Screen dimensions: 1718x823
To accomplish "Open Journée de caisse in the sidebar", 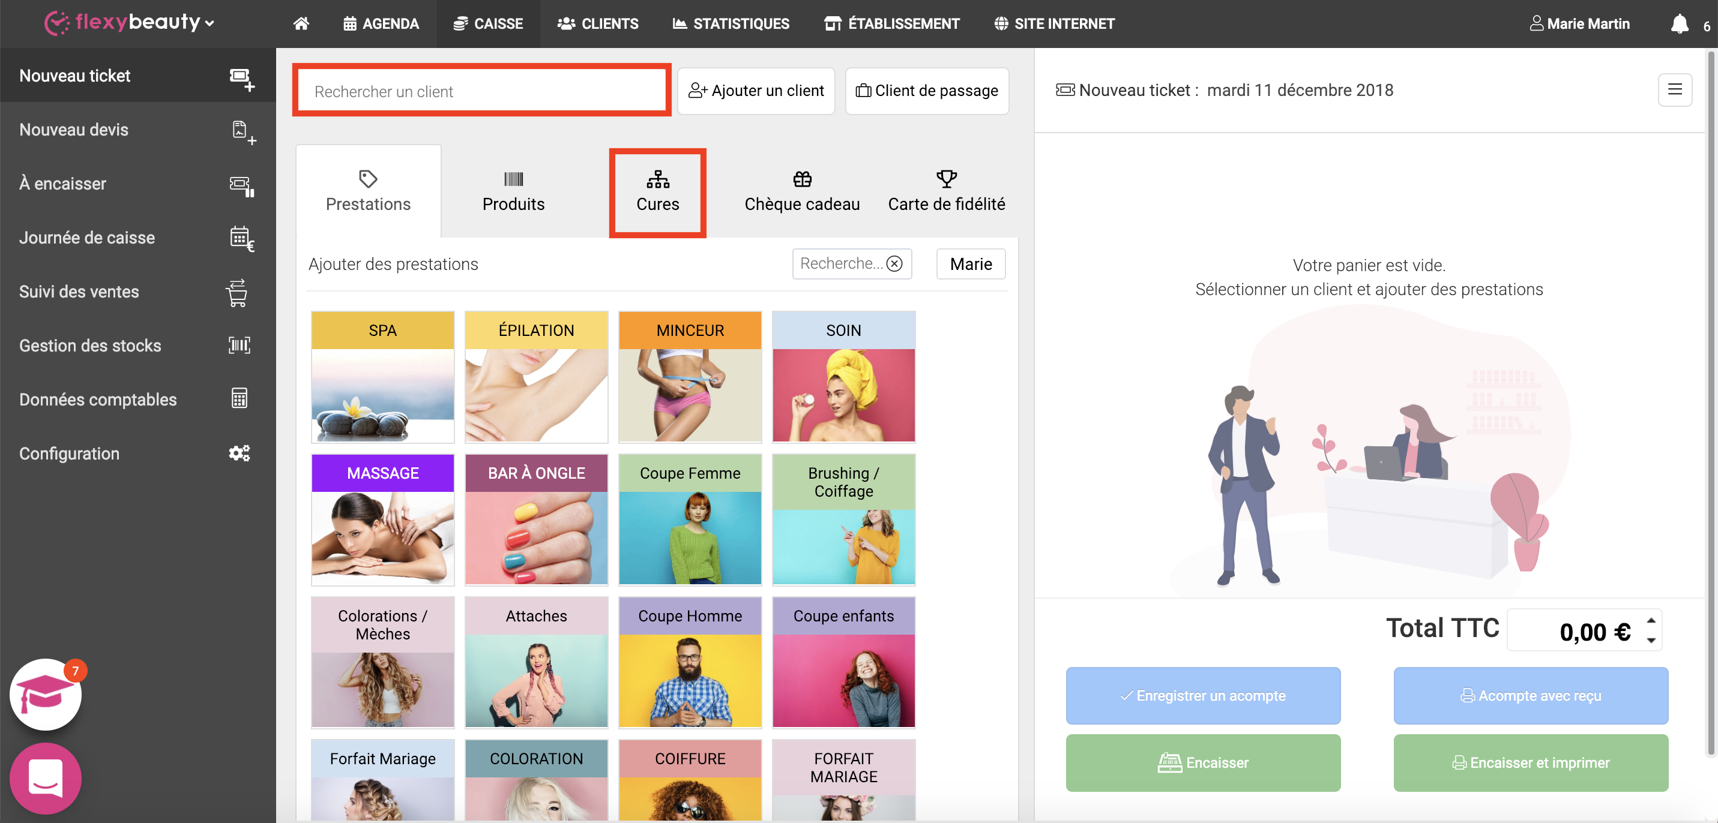I will pyautogui.click(x=137, y=238).
